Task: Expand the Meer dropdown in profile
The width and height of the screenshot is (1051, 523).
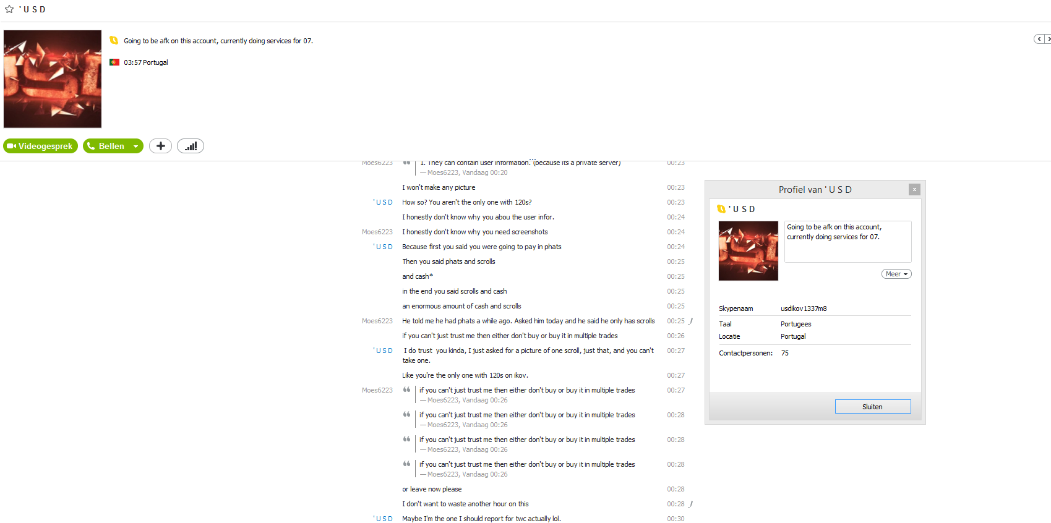Action: (x=896, y=274)
